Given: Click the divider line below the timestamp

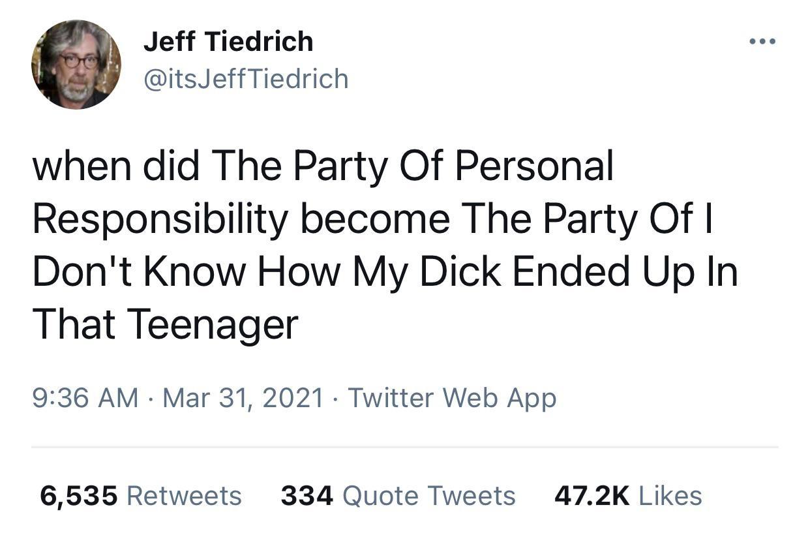Looking at the screenshot, I should pyautogui.click(x=404, y=448).
